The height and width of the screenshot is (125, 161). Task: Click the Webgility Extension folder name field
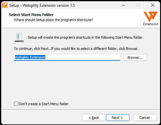click(67, 58)
